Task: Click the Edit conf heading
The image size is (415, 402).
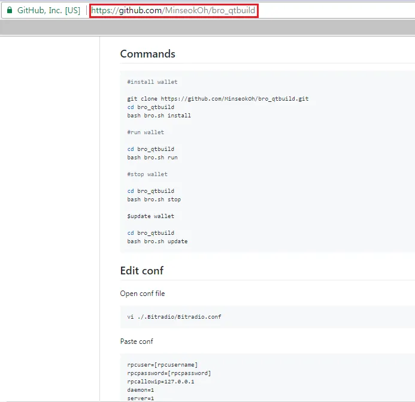Action: coord(141,271)
